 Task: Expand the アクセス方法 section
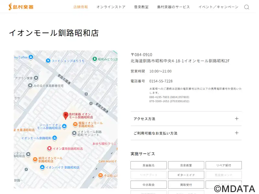click(x=186, y=119)
